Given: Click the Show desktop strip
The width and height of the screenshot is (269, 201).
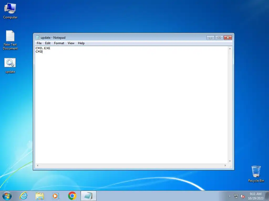Looking at the screenshot, I should 267,196.
